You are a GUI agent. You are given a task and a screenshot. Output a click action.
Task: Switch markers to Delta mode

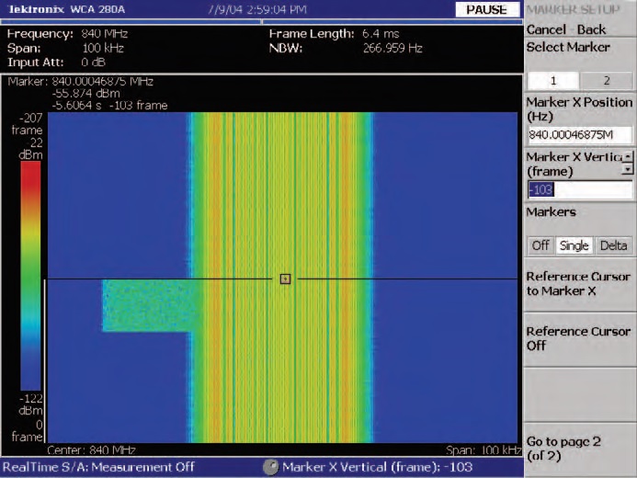(613, 245)
